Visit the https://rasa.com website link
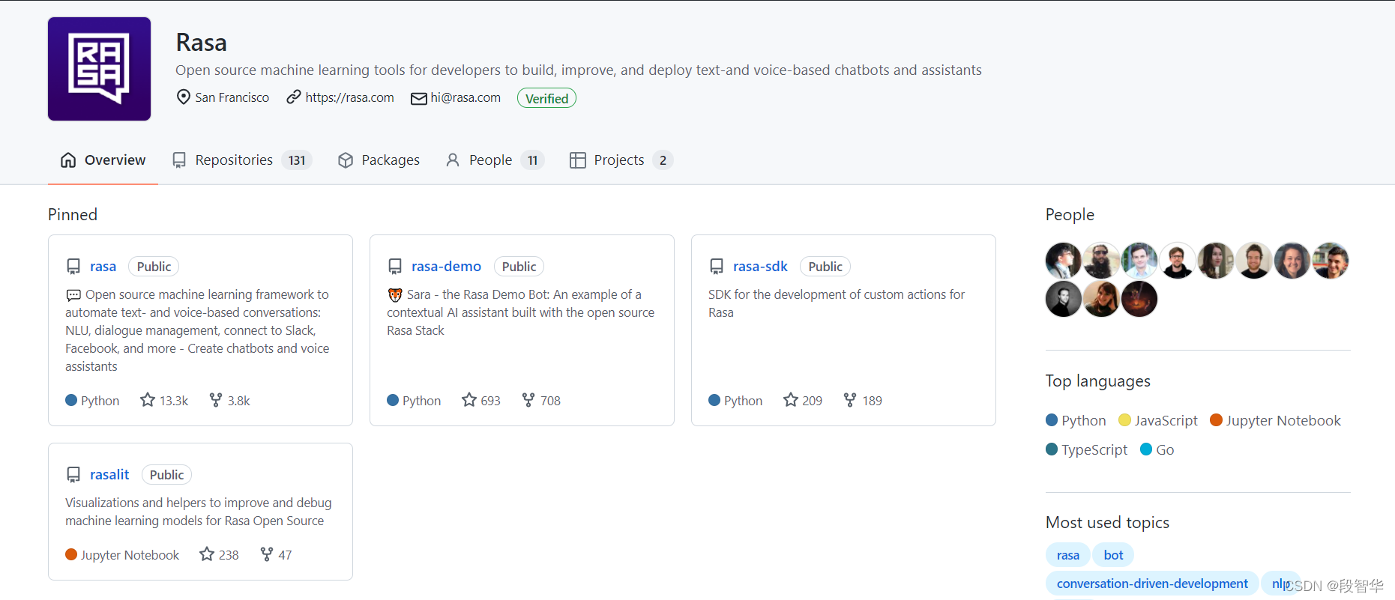Image resolution: width=1395 pixels, height=600 pixels. click(349, 97)
